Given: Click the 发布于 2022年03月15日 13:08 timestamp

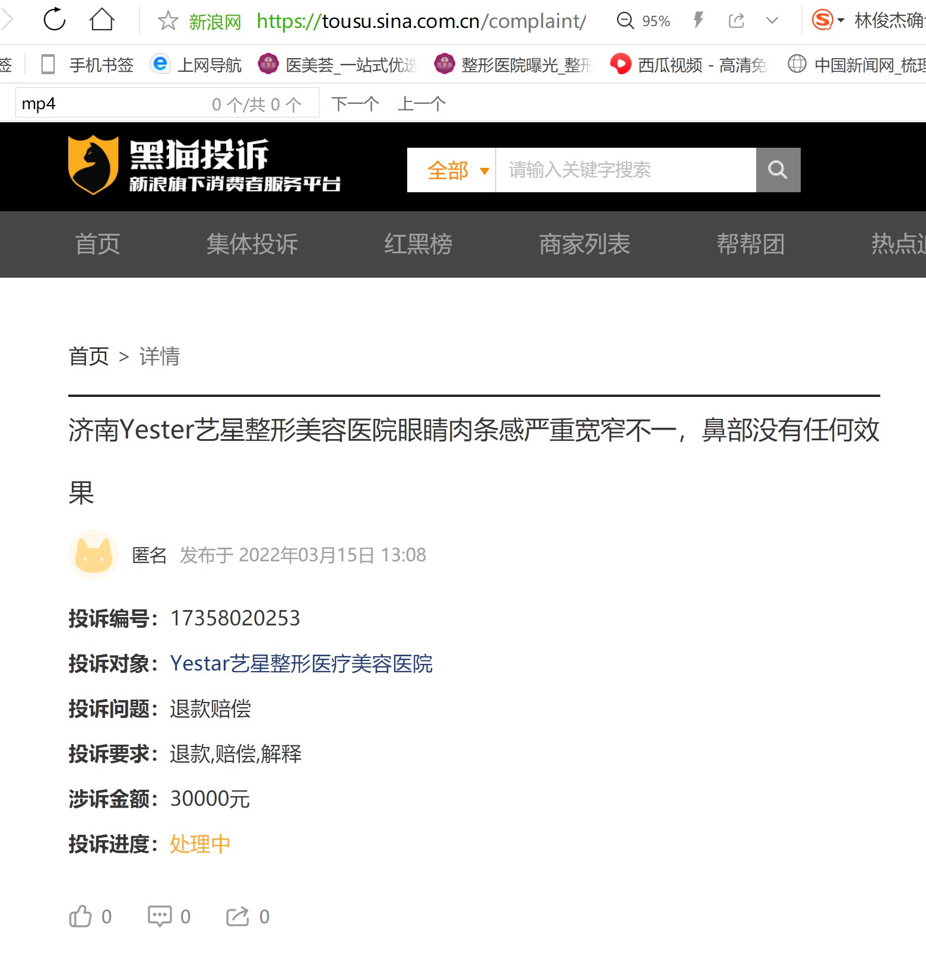Looking at the screenshot, I should (x=303, y=555).
